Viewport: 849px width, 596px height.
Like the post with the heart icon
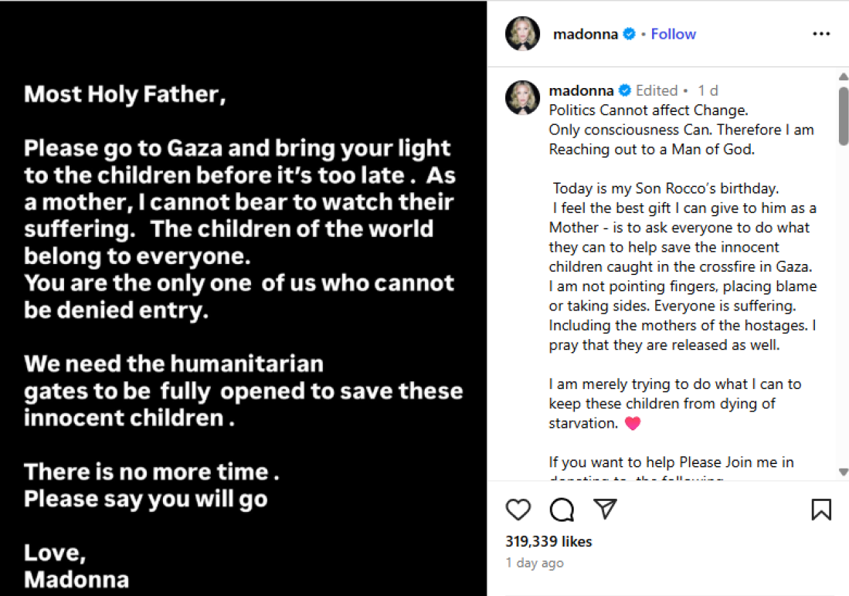coord(518,510)
